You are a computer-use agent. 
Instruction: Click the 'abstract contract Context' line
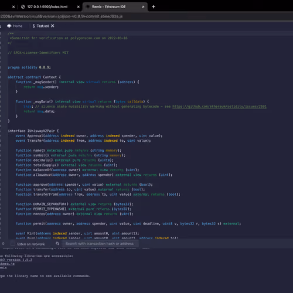[x=34, y=77]
